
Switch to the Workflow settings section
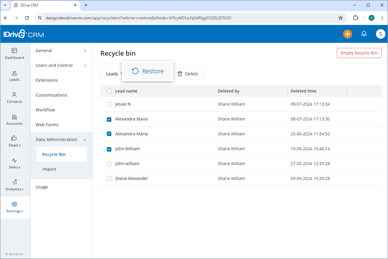pos(46,110)
